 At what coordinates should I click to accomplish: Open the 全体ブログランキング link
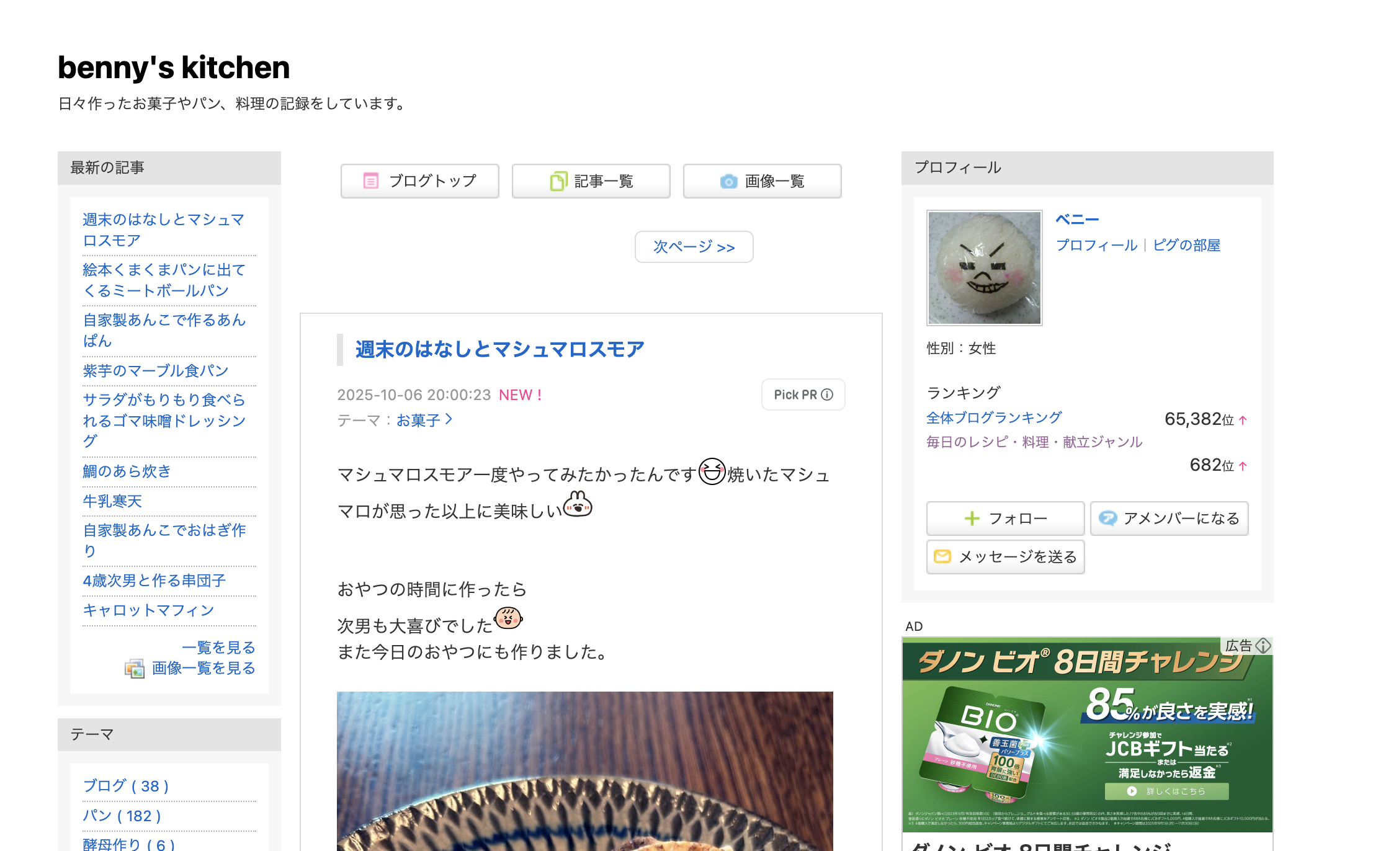[x=994, y=418]
